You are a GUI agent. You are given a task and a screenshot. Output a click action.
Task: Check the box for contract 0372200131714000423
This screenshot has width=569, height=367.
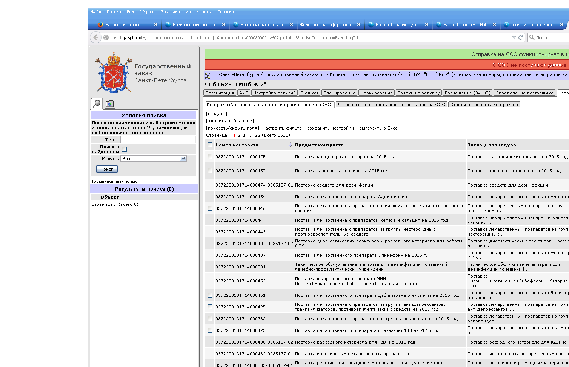pyautogui.click(x=210, y=330)
